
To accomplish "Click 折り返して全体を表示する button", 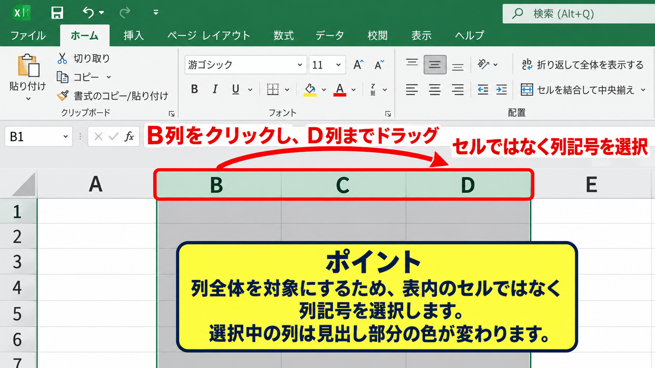I will coord(582,65).
